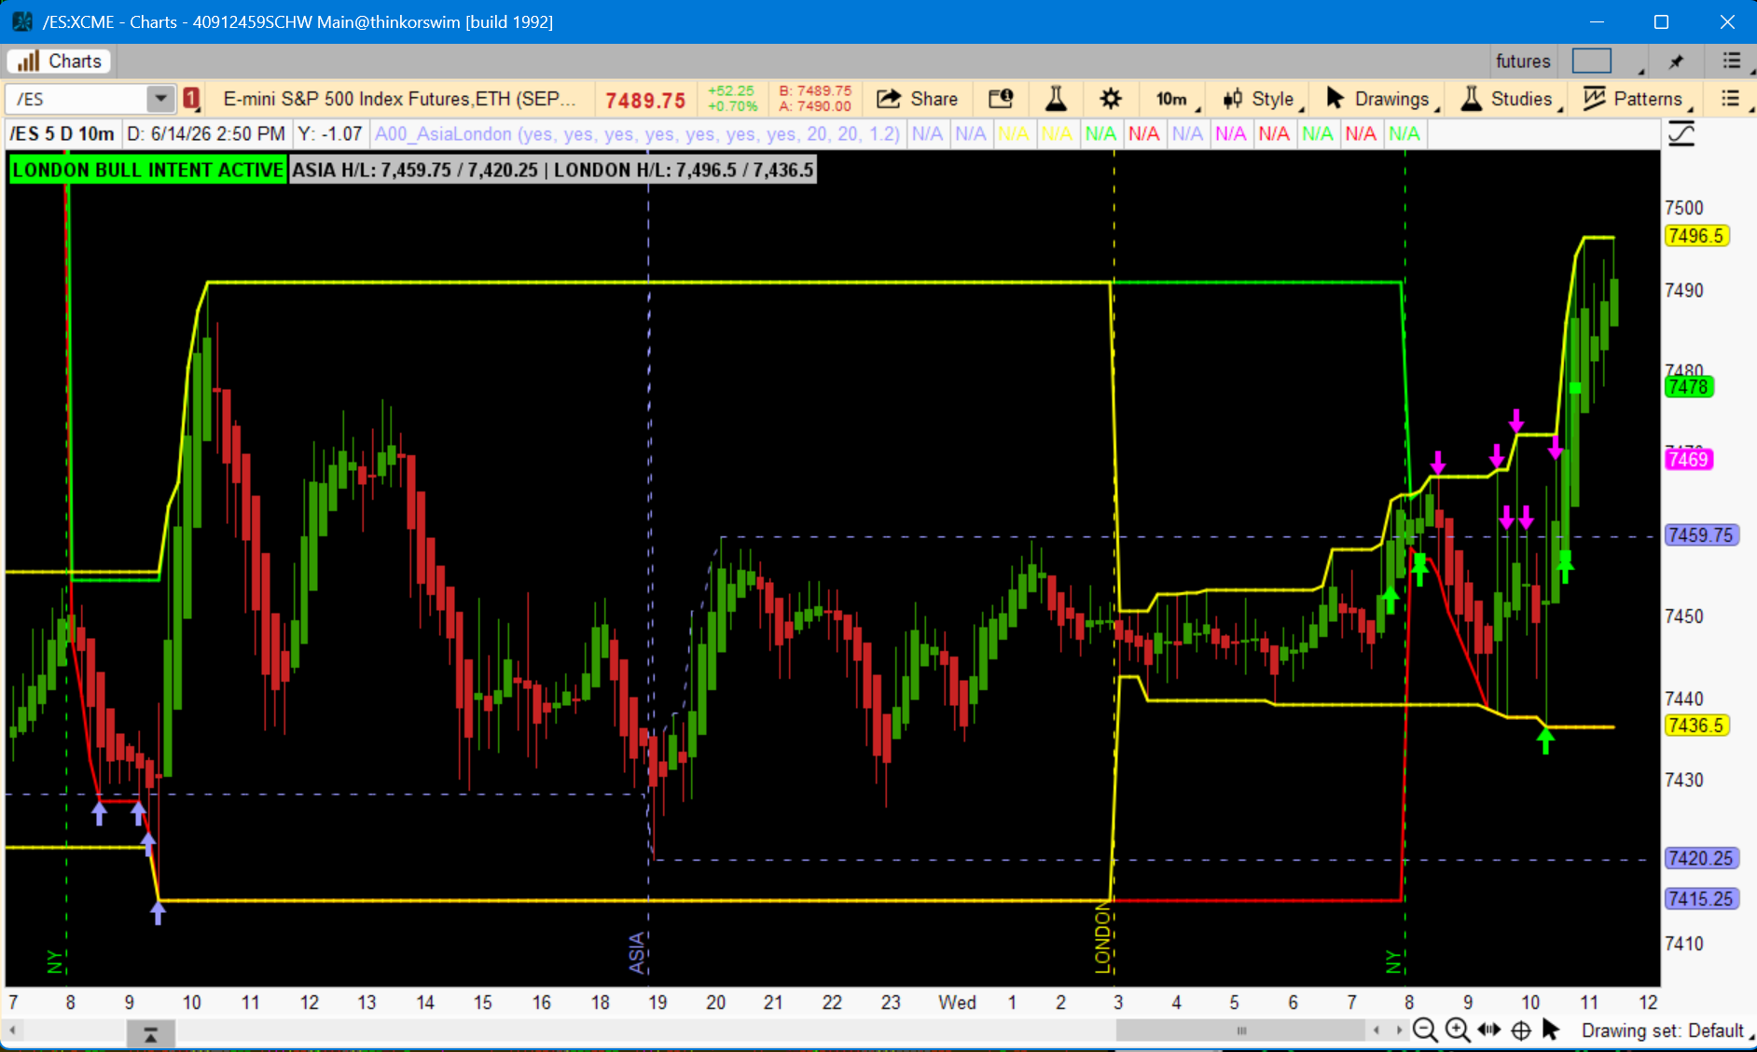Click the price scale settings icon
The height and width of the screenshot is (1052, 1757).
(1681, 134)
